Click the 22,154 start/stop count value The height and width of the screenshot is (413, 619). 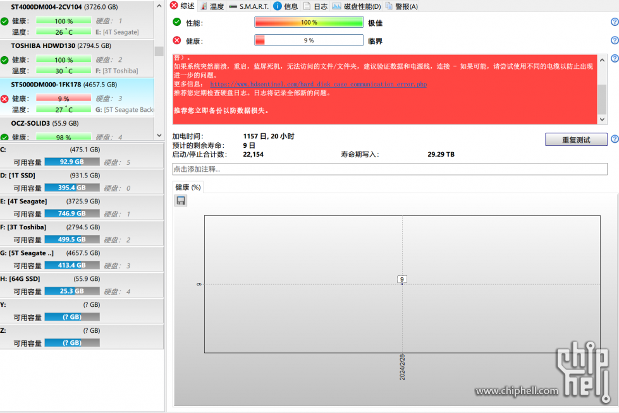253,154
